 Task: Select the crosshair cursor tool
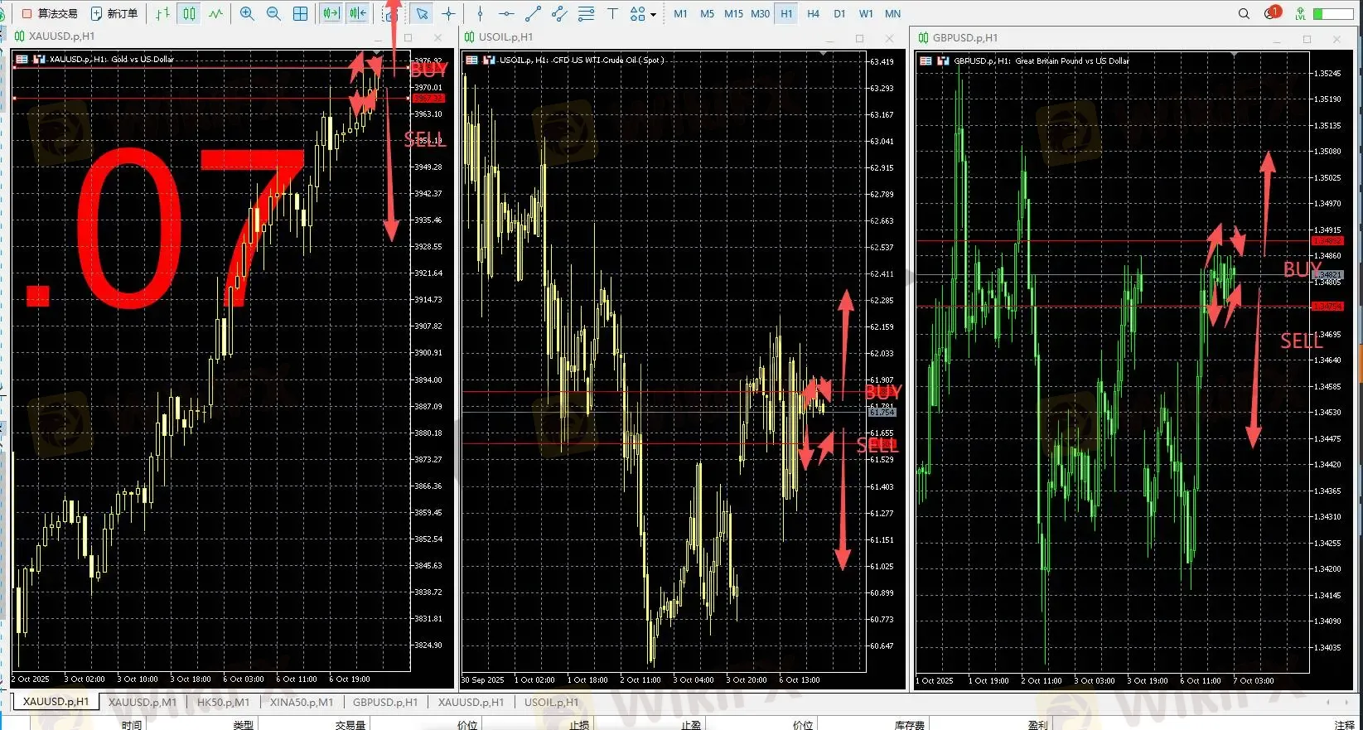pos(448,13)
